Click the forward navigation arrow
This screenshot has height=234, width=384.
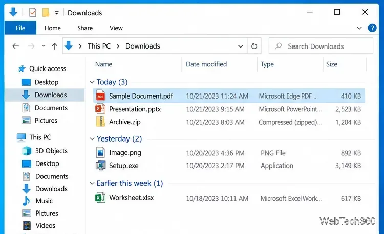pos(31,46)
